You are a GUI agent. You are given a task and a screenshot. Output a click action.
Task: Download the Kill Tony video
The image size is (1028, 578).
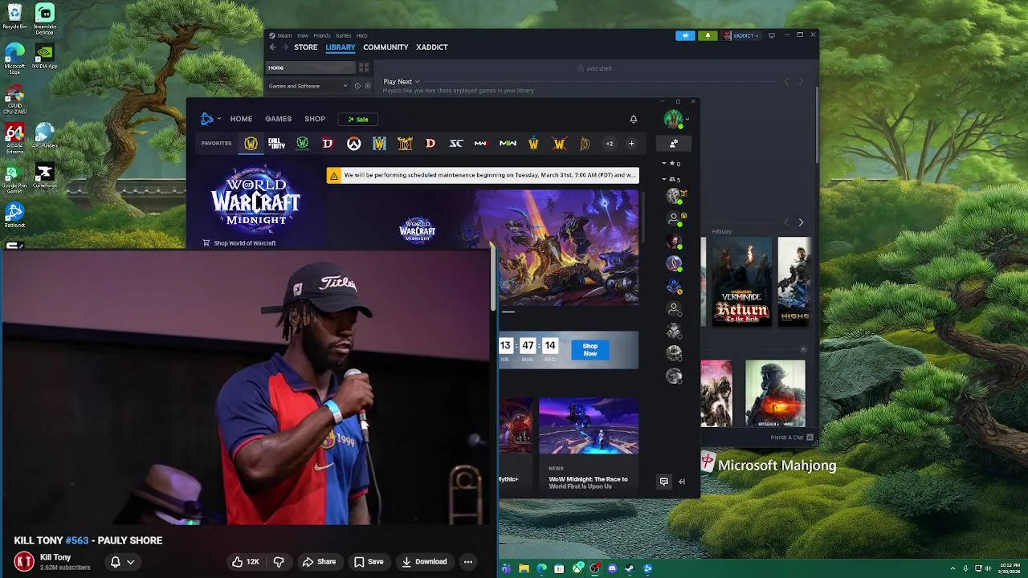424,562
